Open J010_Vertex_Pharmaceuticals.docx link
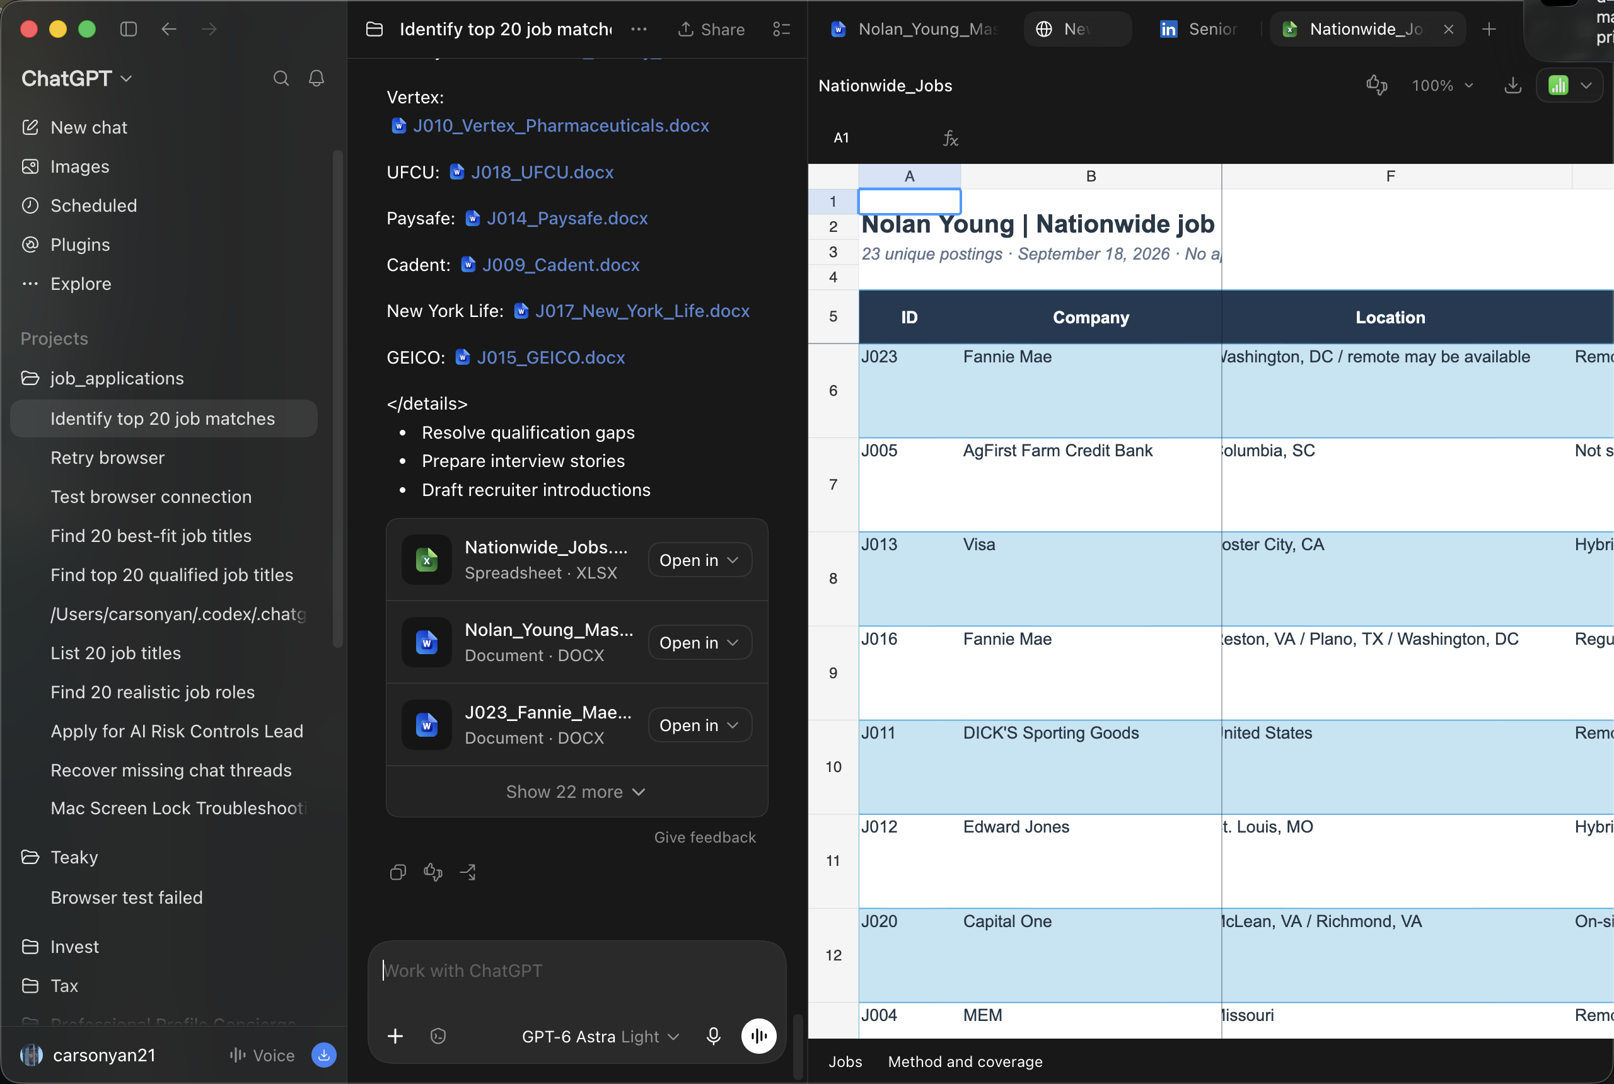 point(561,126)
